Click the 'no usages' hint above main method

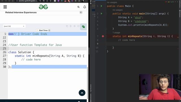pos(118,10)
